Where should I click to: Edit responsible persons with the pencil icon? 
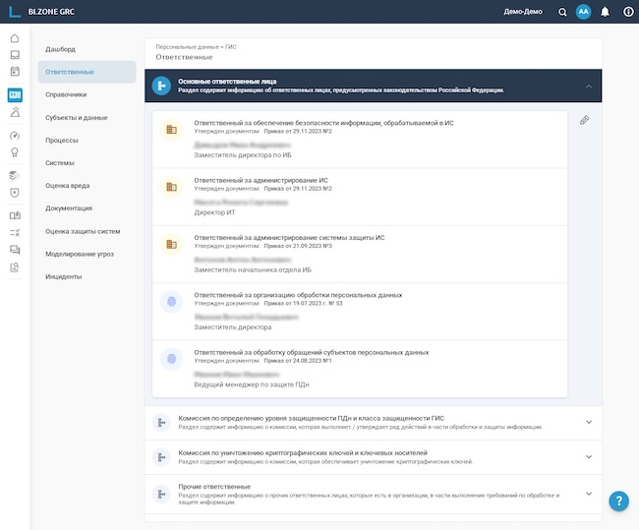584,120
